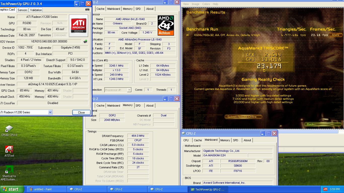Click the Memory Size 2048 MBytes value
The width and height of the screenshot is (344, 193).
[112, 120]
